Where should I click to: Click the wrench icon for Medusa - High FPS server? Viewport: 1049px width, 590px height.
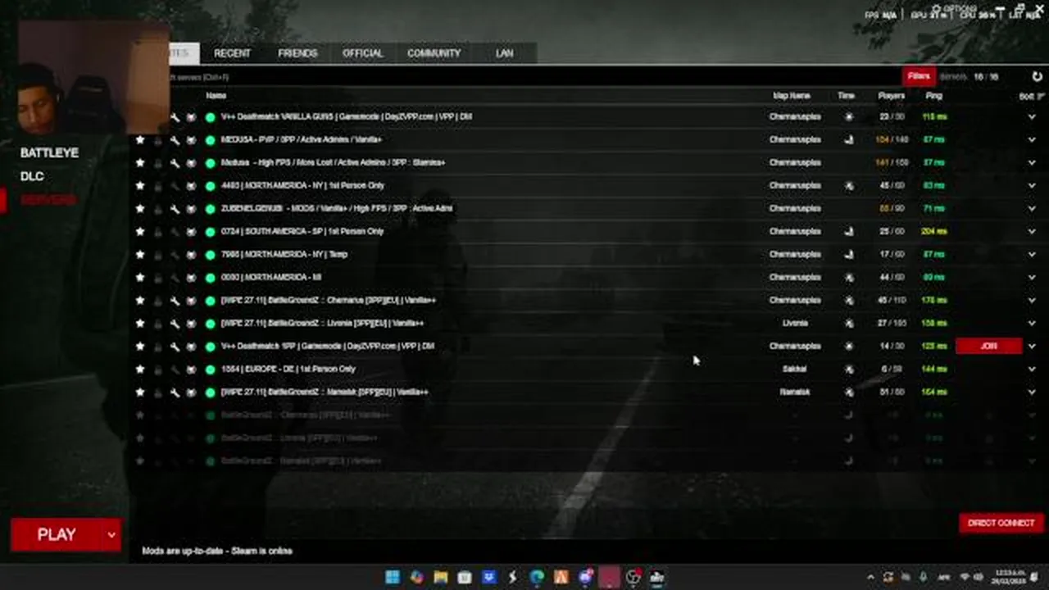tap(175, 163)
